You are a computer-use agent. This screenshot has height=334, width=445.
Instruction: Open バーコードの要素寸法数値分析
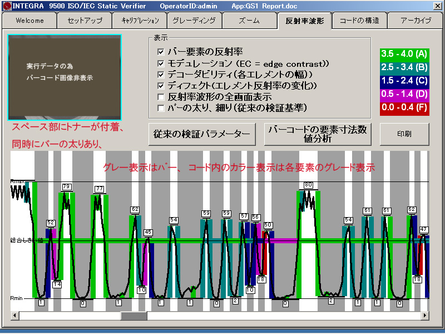(317, 134)
